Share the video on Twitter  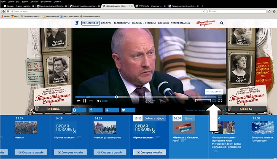click(128, 110)
